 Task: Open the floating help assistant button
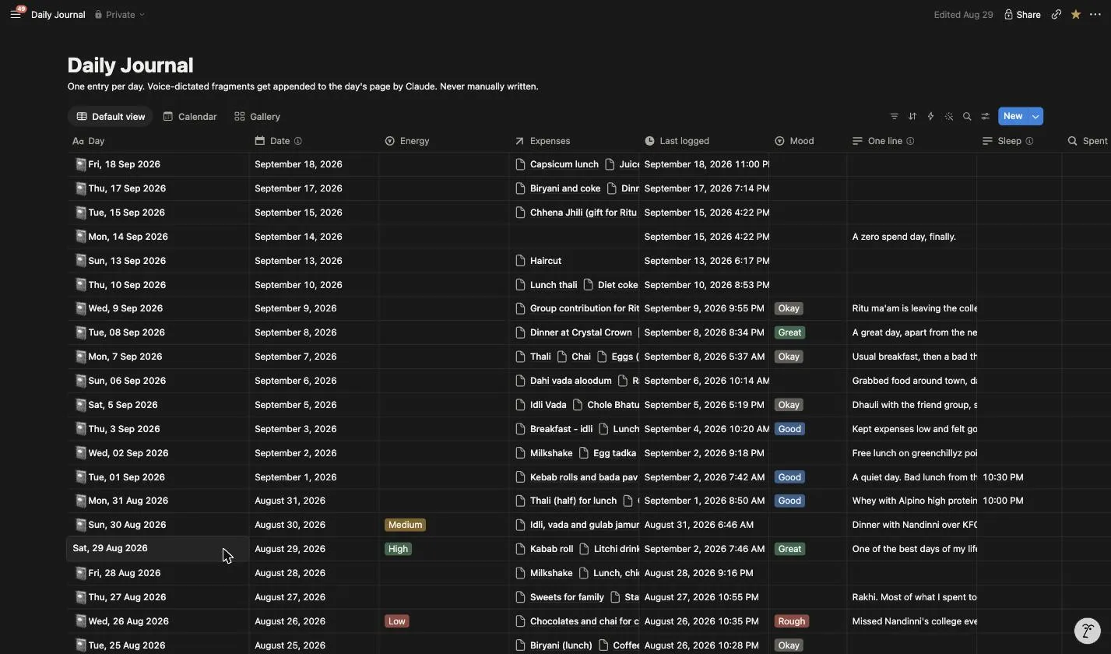click(1088, 631)
